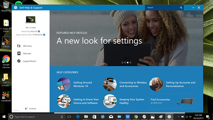Viewport: 213px width, 120px height.
Task: Select the HandBrake desktop shortcut
Action: click(6, 97)
